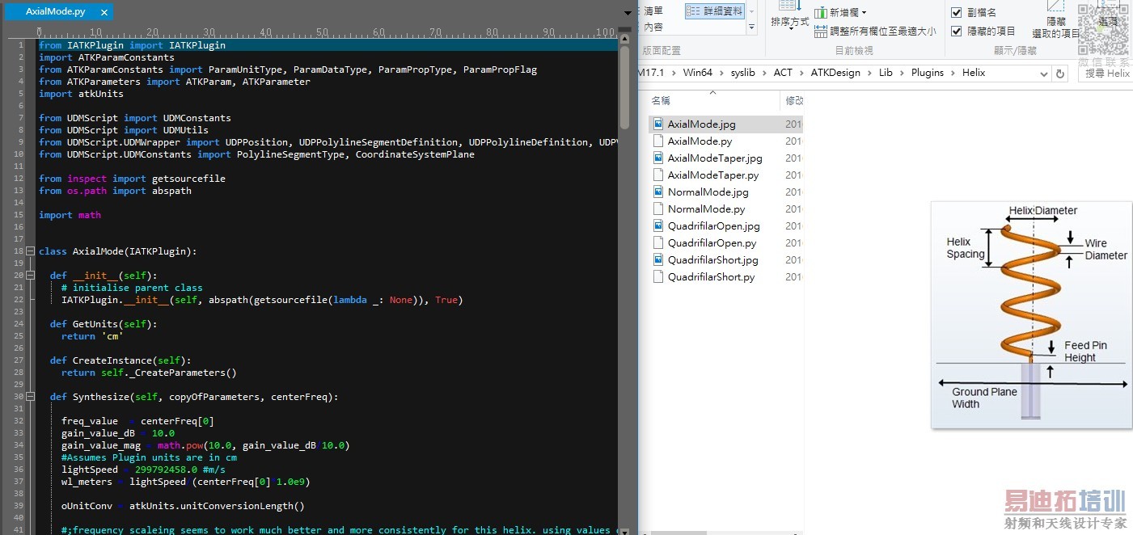Select the 詳細資料 details view option
Image resolution: width=1133 pixels, height=535 pixels.
(x=714, y=11)
